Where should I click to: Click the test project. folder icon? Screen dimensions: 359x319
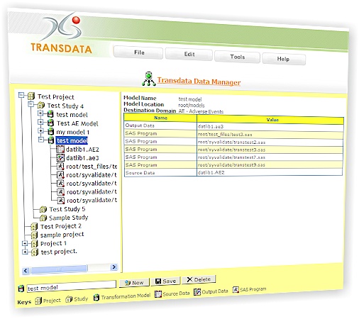(35, 252)
